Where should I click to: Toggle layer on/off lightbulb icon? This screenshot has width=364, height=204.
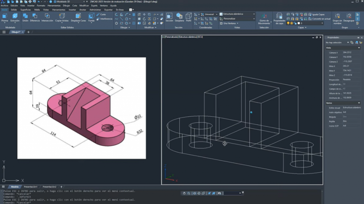(x=288, y=23)
